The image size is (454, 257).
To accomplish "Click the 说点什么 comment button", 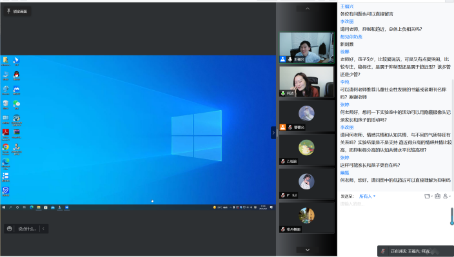I will (x=27, y=229).
